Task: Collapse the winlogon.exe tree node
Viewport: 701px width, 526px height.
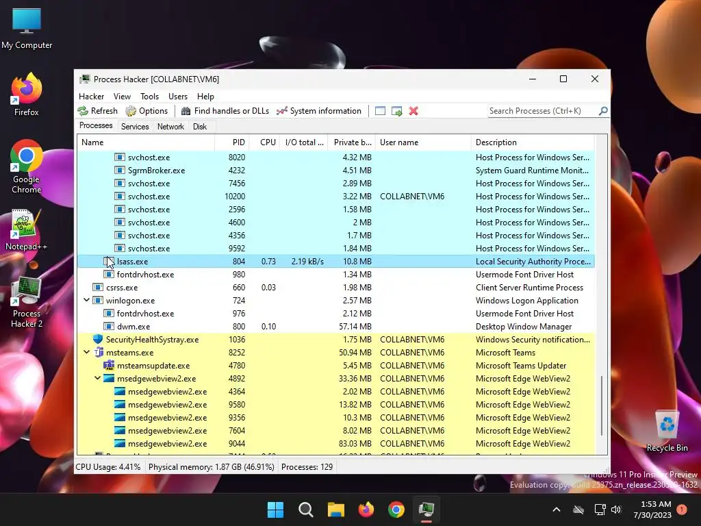Action: pyautogui.click(x=87, y=300)
